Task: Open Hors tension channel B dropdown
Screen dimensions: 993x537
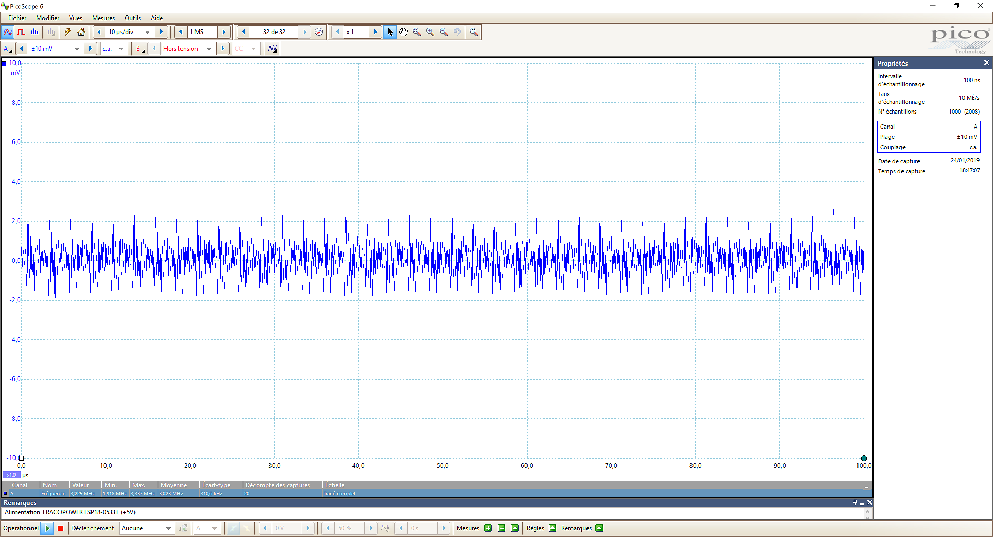Action: pyautogui.click(x=209, y=49)
